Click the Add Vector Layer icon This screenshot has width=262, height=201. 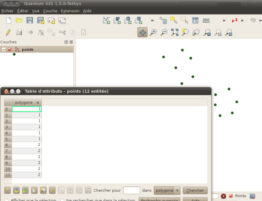point(106,20)
